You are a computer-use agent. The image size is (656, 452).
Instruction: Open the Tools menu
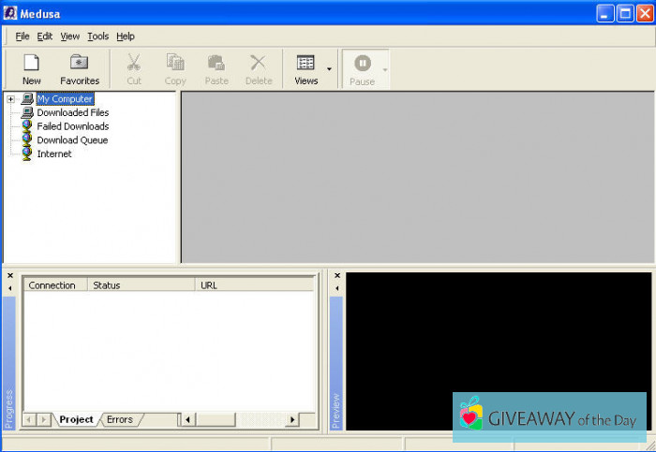tap(97, 36)
